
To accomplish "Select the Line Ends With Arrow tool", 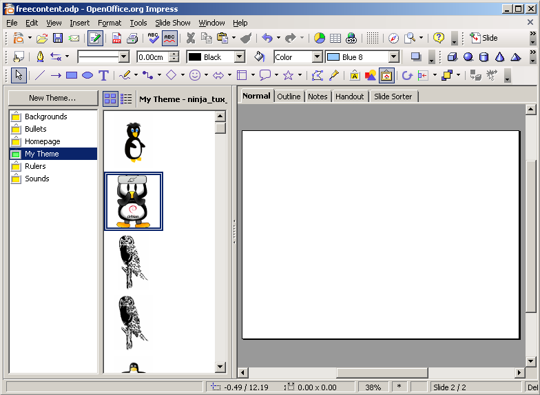I will tap(56, 75).
